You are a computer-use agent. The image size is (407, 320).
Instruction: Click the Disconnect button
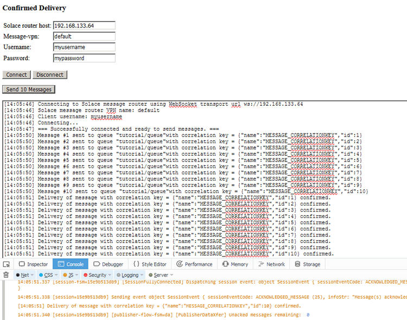50,75
